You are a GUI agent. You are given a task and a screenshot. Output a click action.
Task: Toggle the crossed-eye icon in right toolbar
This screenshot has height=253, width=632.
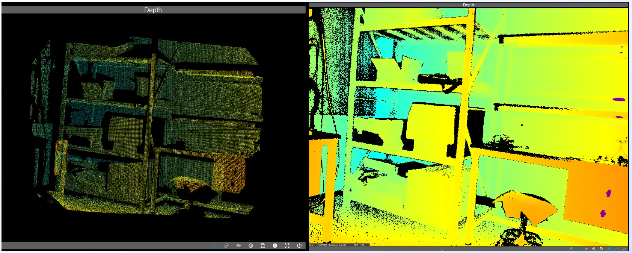(586, 249)
